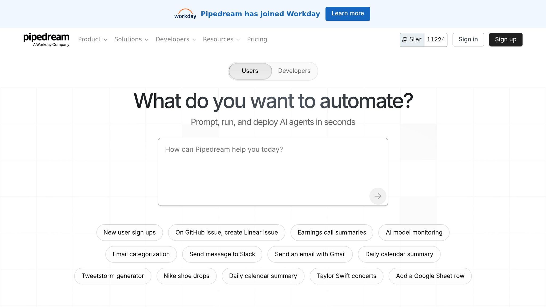Click the Sign in button
The height and width of the screenshot is (307, 546).
tap(468, 39)
